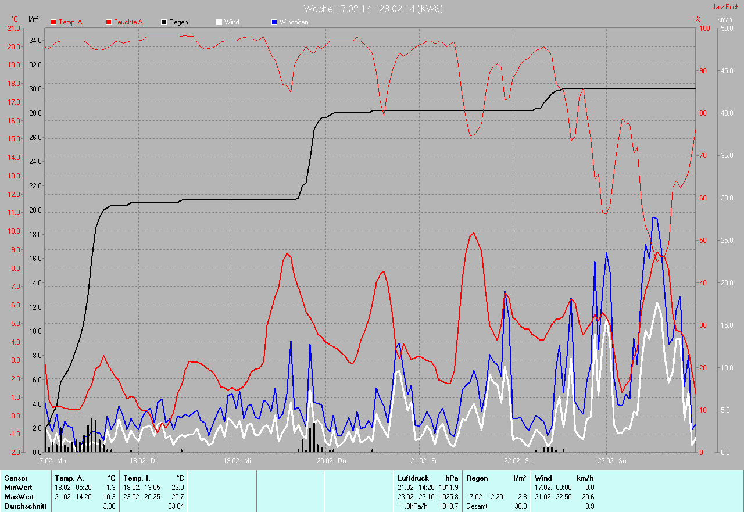Viewport: 744px width, 512px height.
Task: Click the '21.0' temperature axis tick
Action: coord(13,28)
